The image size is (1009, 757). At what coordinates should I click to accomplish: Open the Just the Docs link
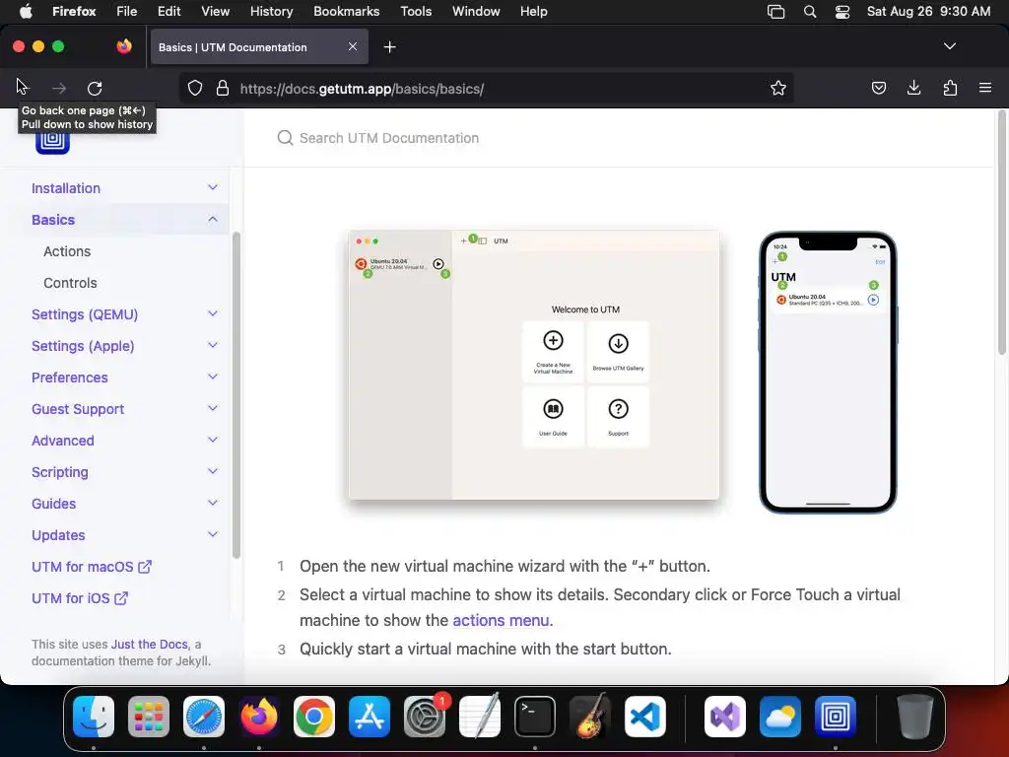[x=150, y=645]
